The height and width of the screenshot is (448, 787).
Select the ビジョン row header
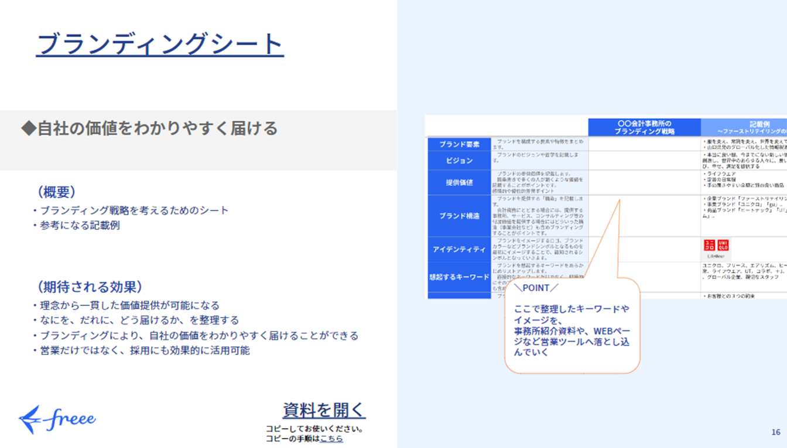tap(459, 161)
